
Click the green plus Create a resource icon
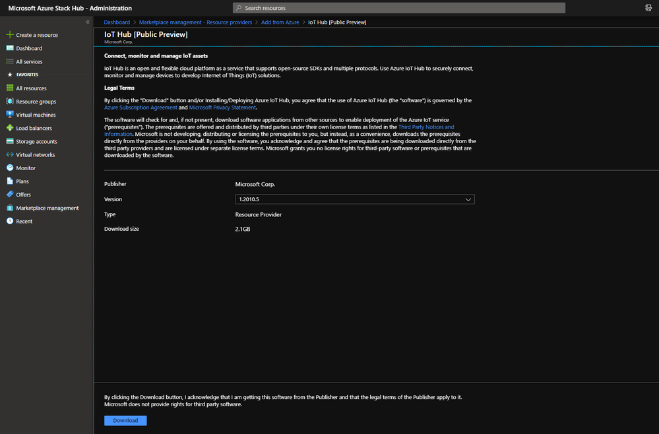click(x=10, y=34)
